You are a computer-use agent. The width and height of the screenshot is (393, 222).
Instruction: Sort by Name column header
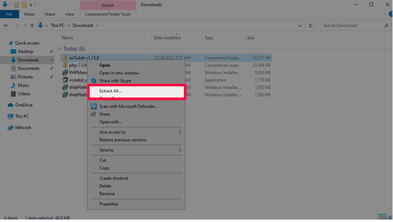[67, 38]
